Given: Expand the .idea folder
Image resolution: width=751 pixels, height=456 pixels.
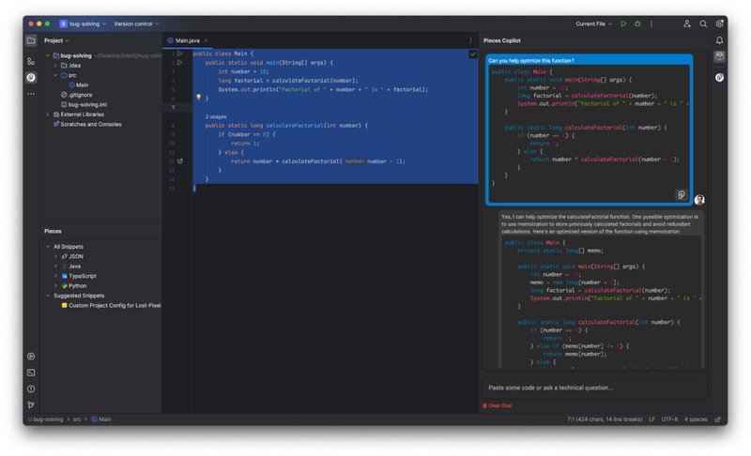Looking at the screenshot, I should click(x=55, y=66).
